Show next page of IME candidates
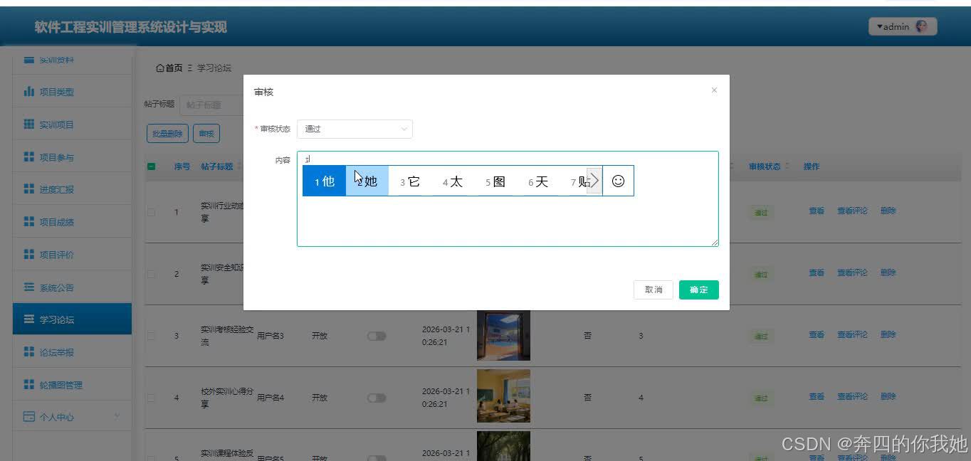 [x=594, y=181]
